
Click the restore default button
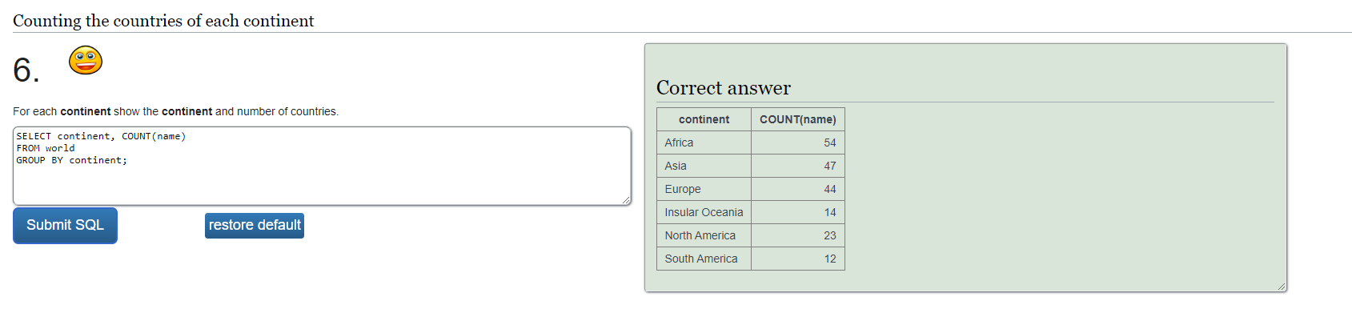[x=255, y=226]
